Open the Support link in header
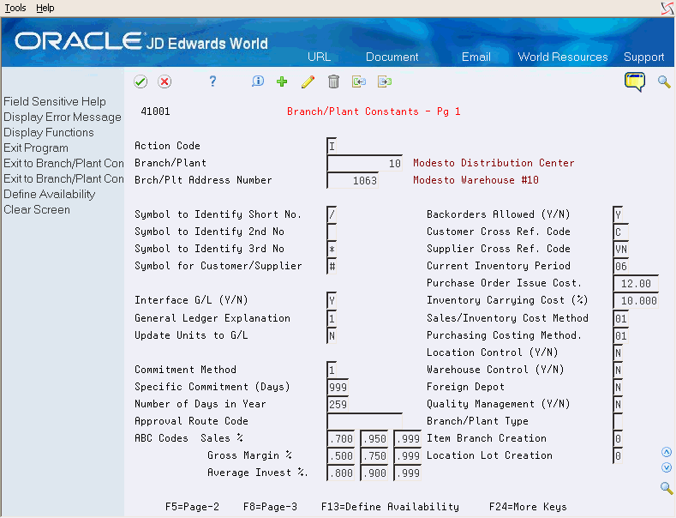The height and width of the screenshot is (518, 676). (x=643, y=57)
